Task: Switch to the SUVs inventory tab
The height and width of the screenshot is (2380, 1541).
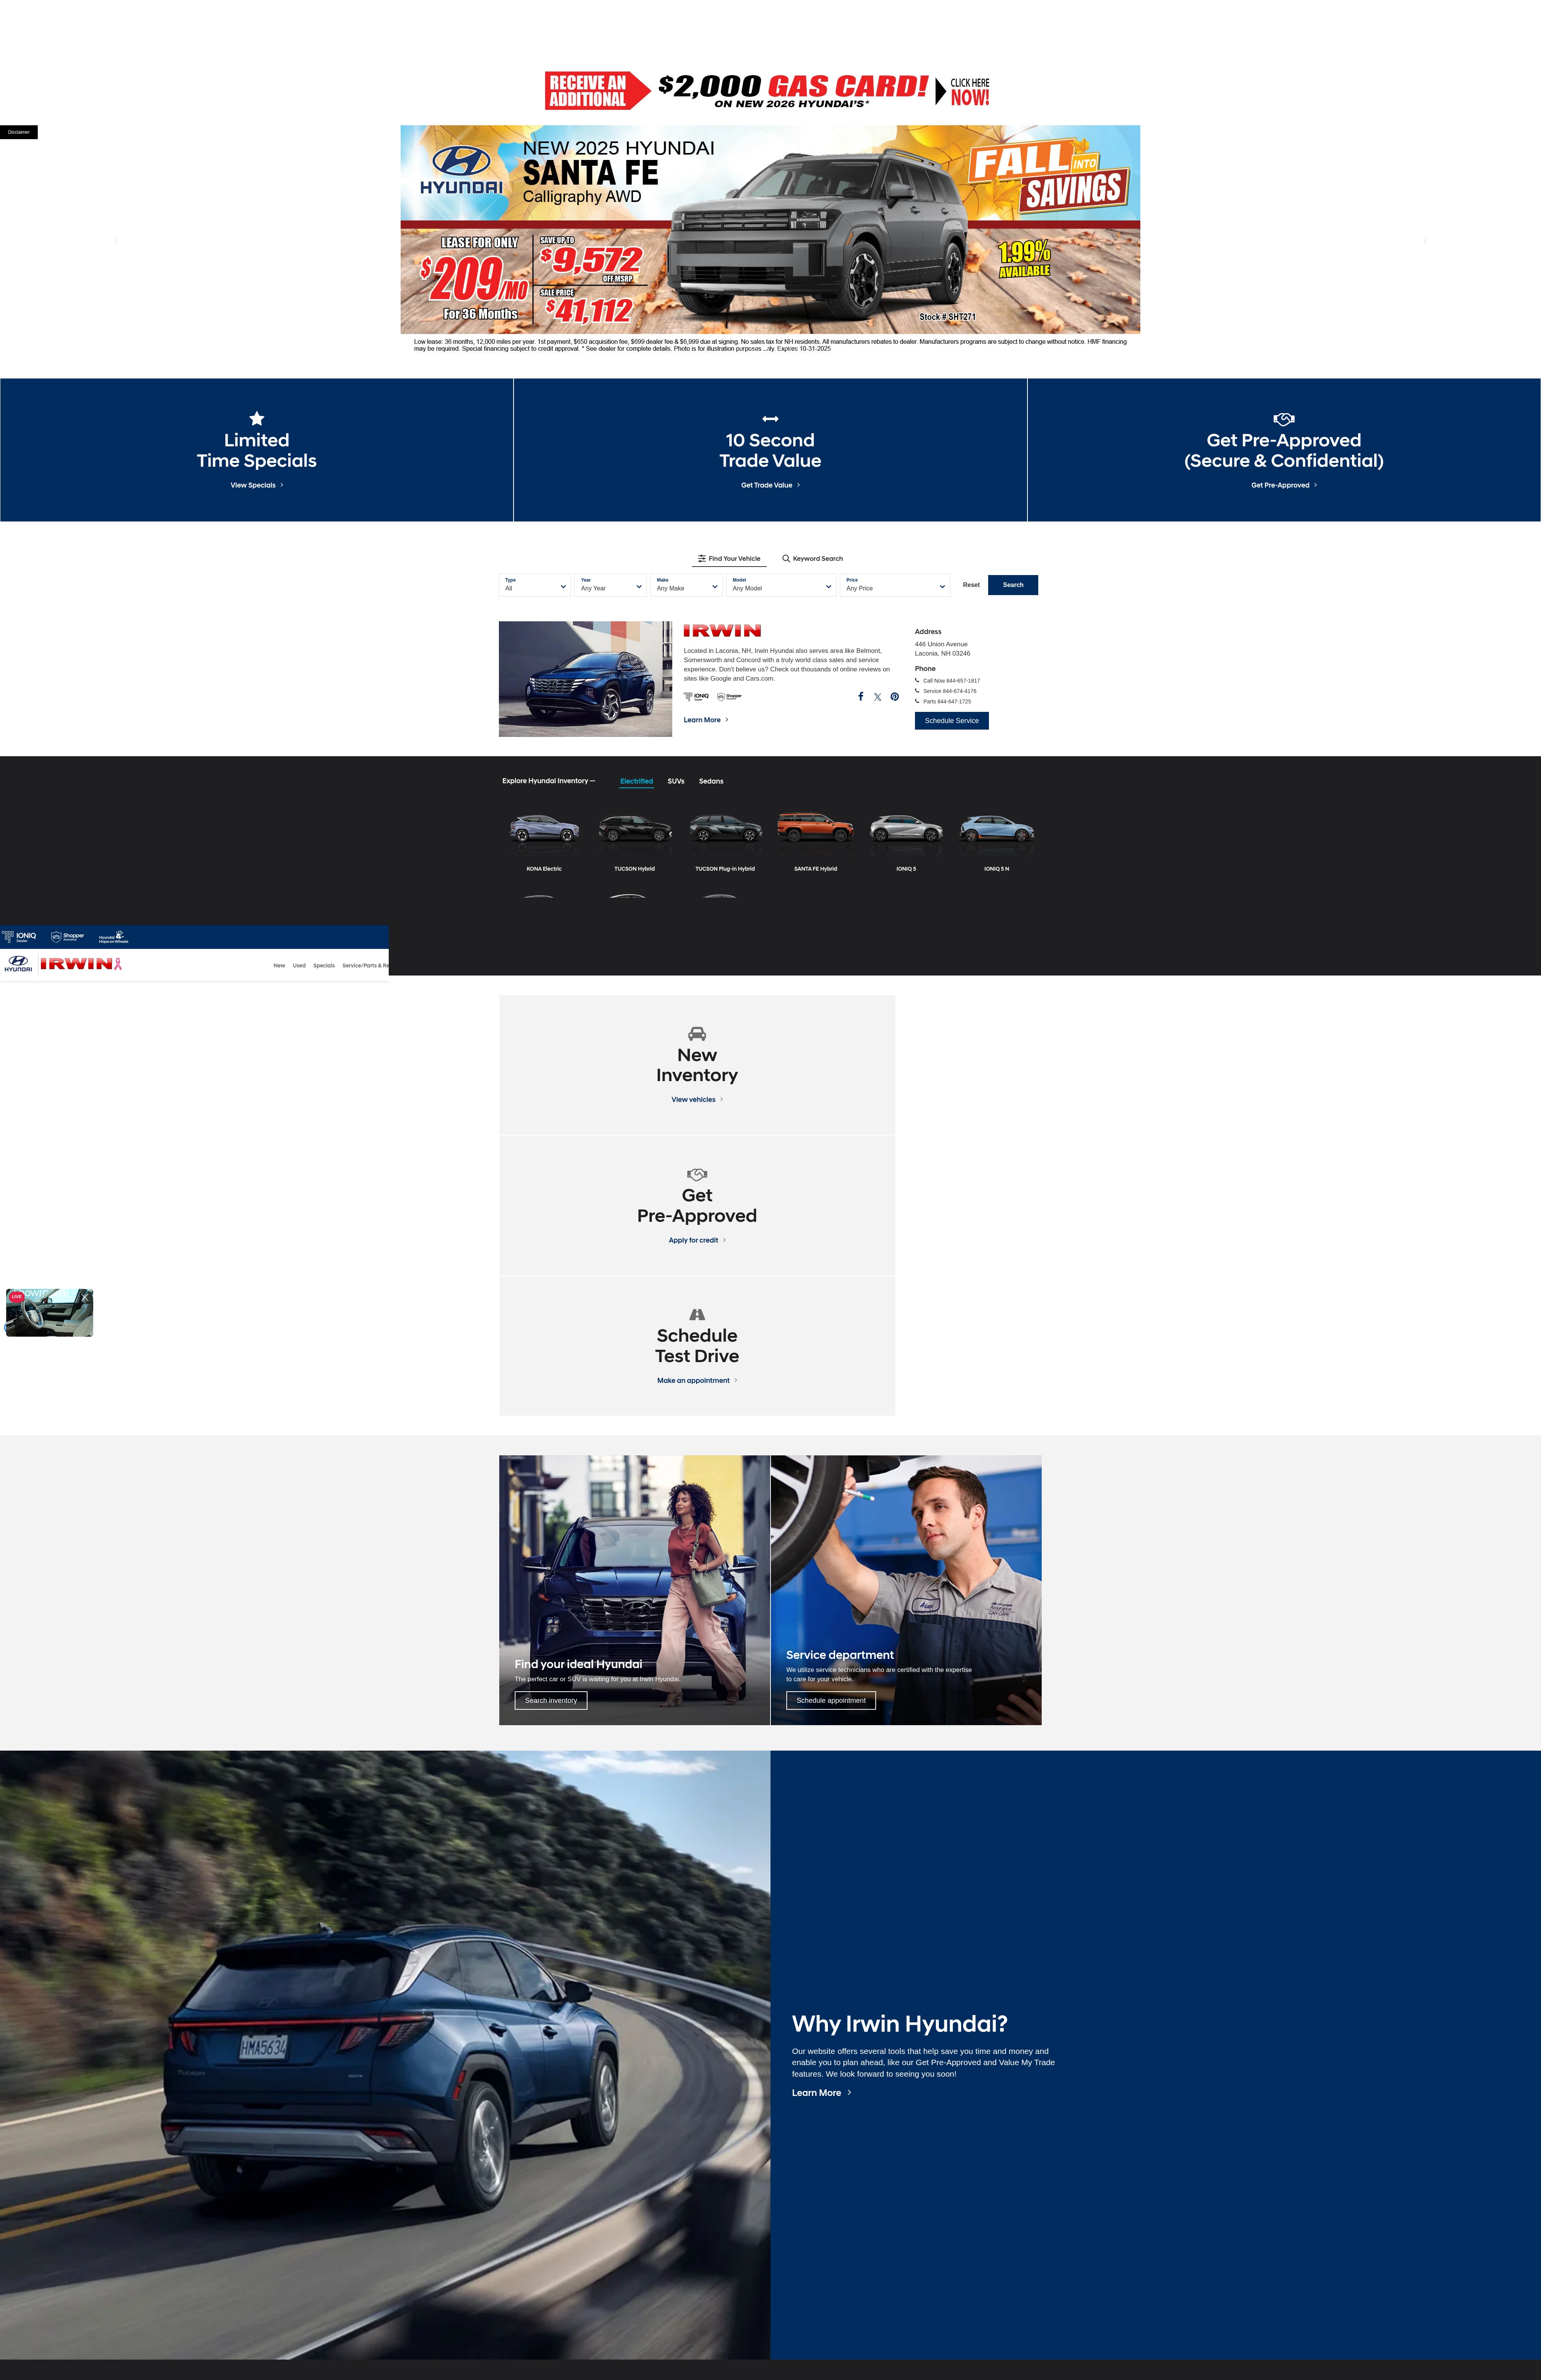Action: tap(676, 781)
